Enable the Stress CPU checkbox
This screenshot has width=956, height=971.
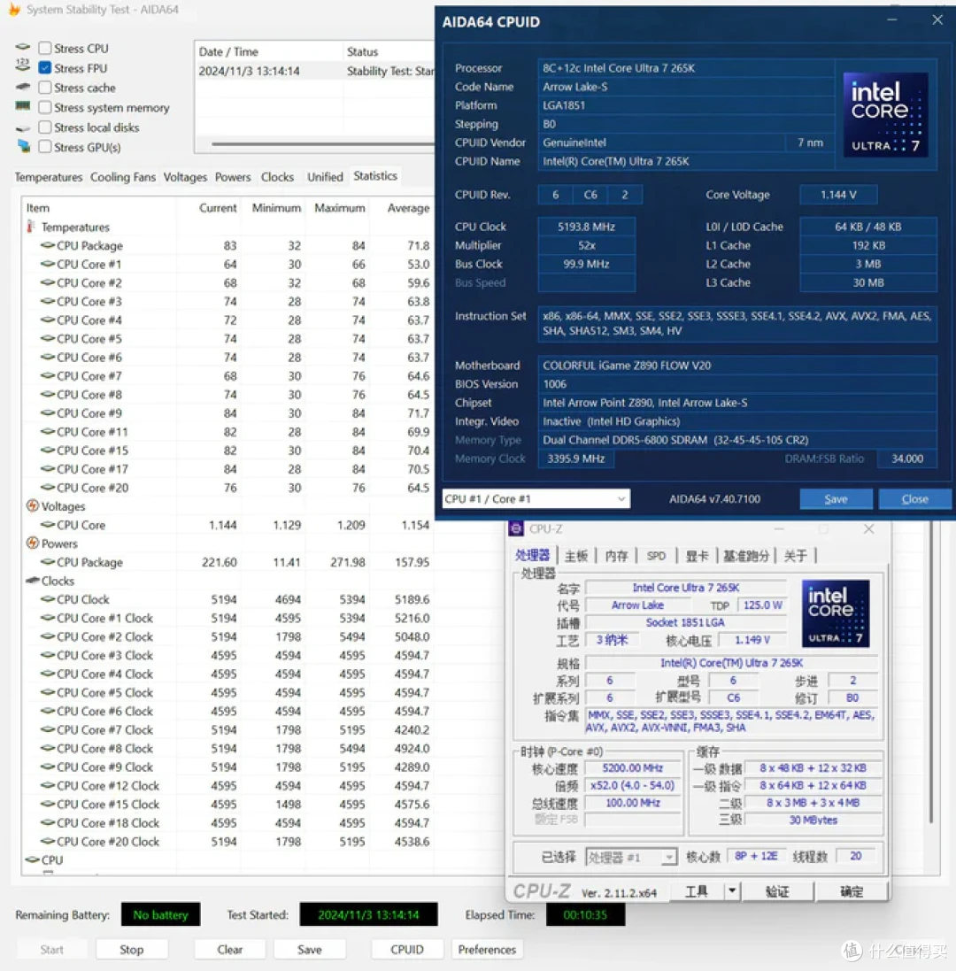coord(44,49)
